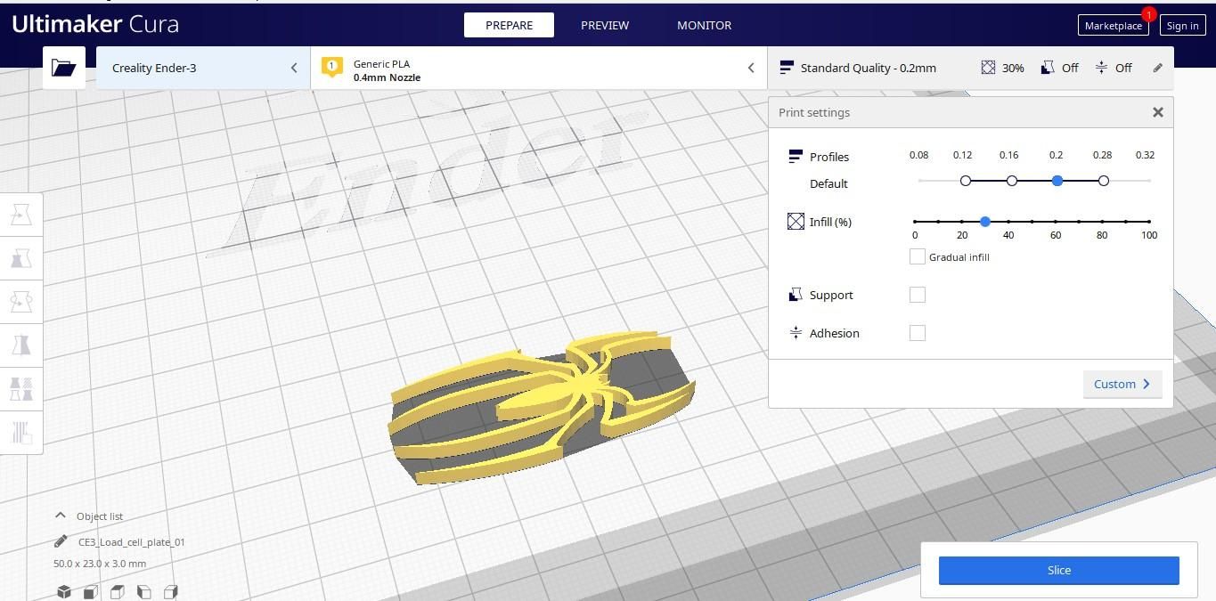Screen dimensions: 1216x601
Task: Click the yellow extruder 1 material icon
Action: [332, 68]
